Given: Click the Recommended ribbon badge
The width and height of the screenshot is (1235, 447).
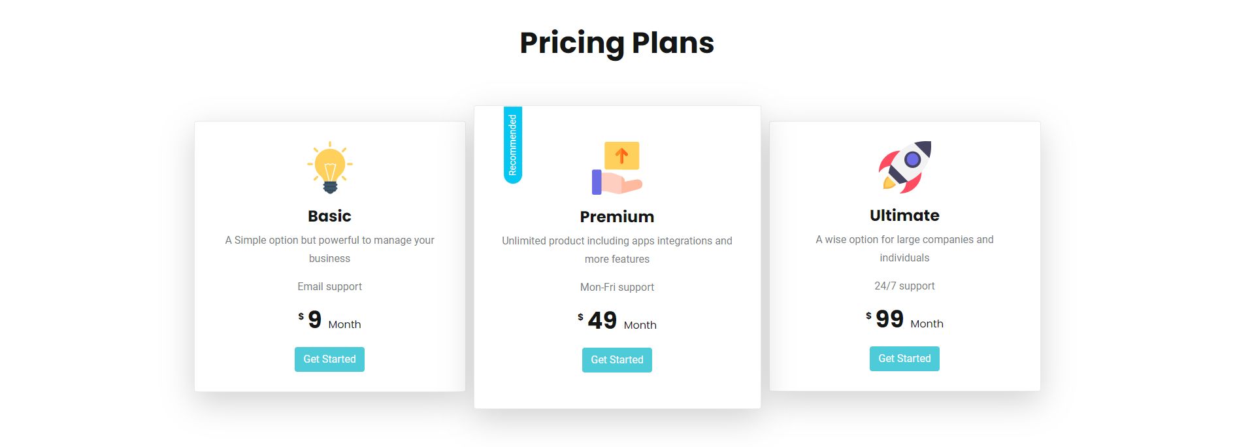Looking at the screenshot, I should pyautogui.click(x=513, y=144).
